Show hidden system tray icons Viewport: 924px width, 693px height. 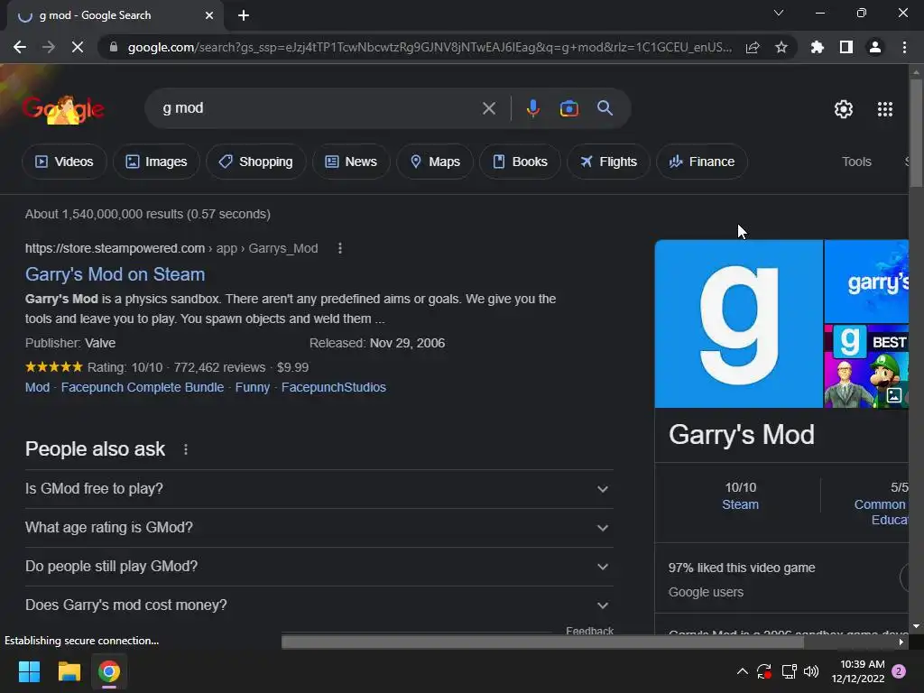743,671
